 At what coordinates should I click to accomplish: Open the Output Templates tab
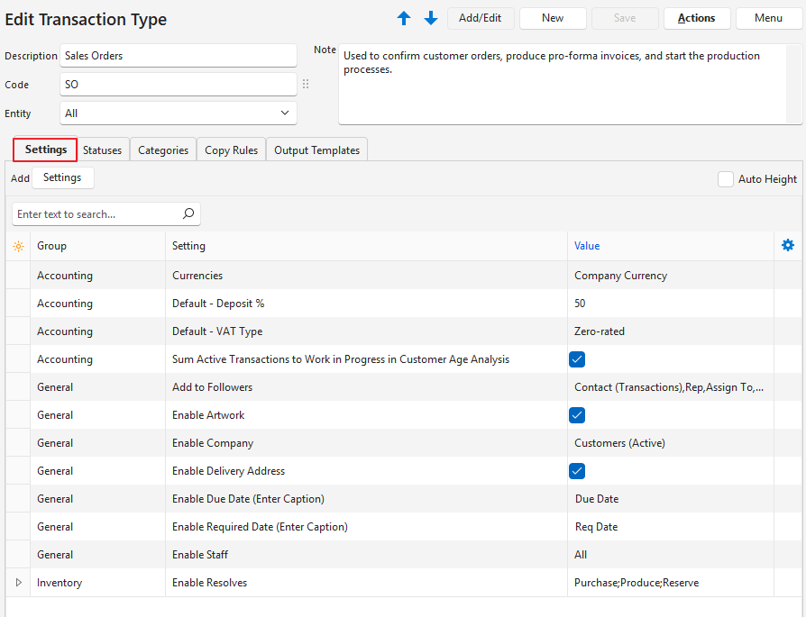point(316,150)
